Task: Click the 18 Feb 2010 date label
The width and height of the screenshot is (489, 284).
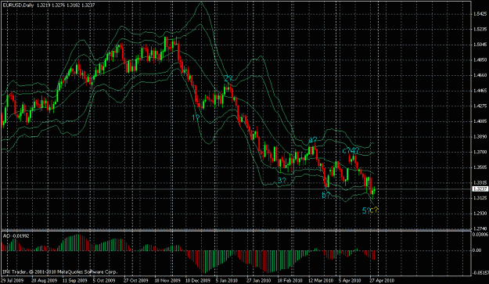Action: point(289,281)
